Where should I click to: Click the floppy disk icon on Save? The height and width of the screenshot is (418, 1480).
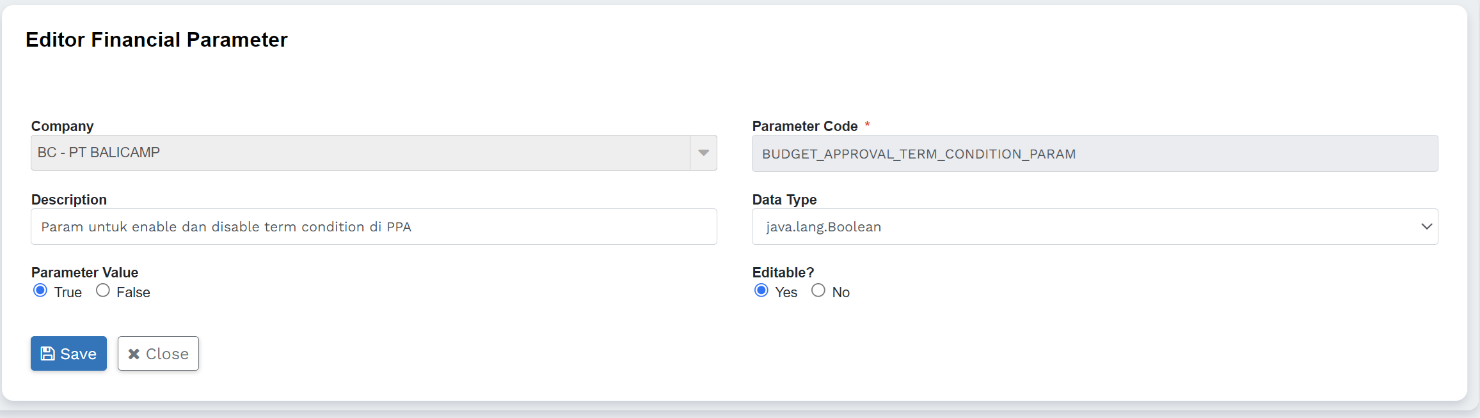point(48,353)
